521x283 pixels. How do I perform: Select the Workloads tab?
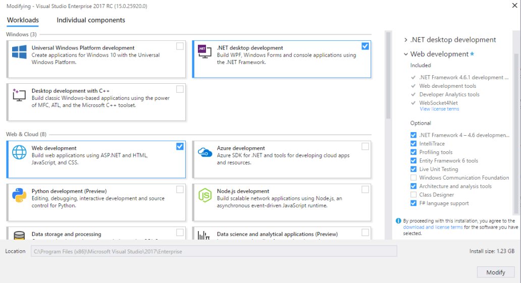pyautogui.click(x=23, y=20)
